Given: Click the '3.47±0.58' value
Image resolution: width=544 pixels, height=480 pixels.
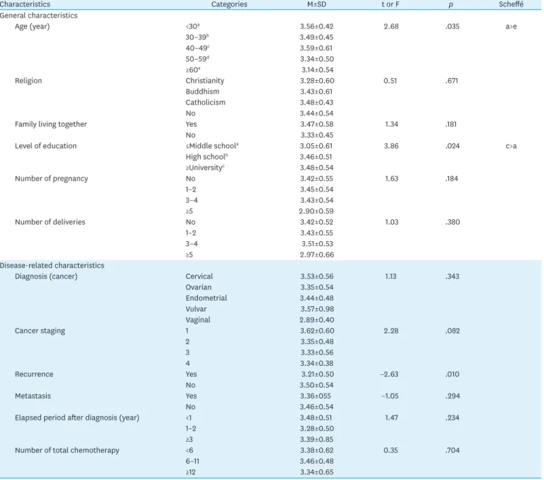Looking at the screenshot, I should [x=316, y=124].
